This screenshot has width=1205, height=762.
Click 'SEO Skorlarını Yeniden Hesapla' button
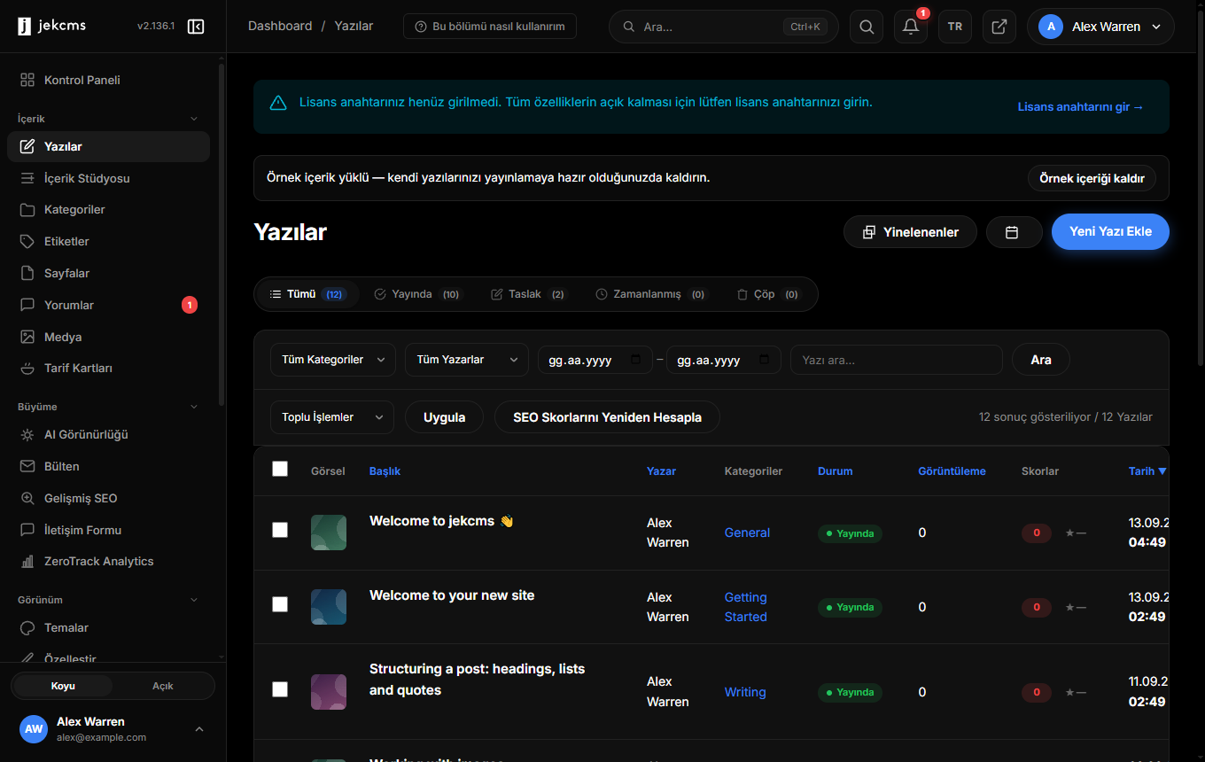[x=607, y=417]
